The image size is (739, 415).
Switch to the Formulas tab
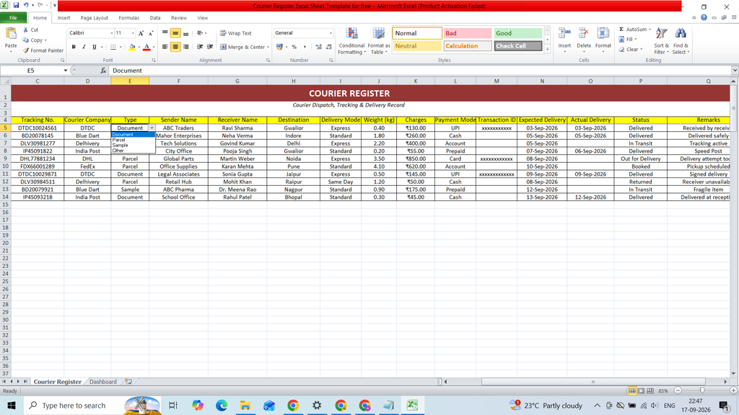(129, 18)
